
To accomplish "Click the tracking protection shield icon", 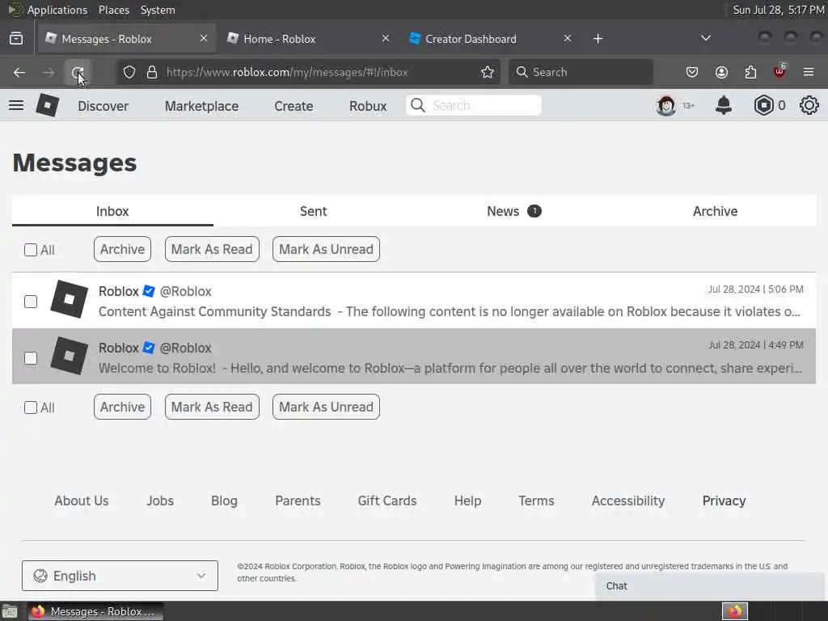I will (x=129, y=72).
